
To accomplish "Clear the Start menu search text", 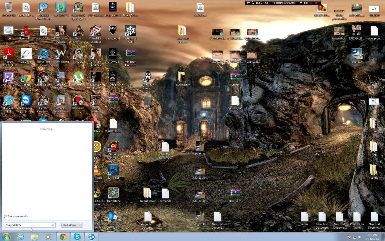I will click(x=52, y=225).
